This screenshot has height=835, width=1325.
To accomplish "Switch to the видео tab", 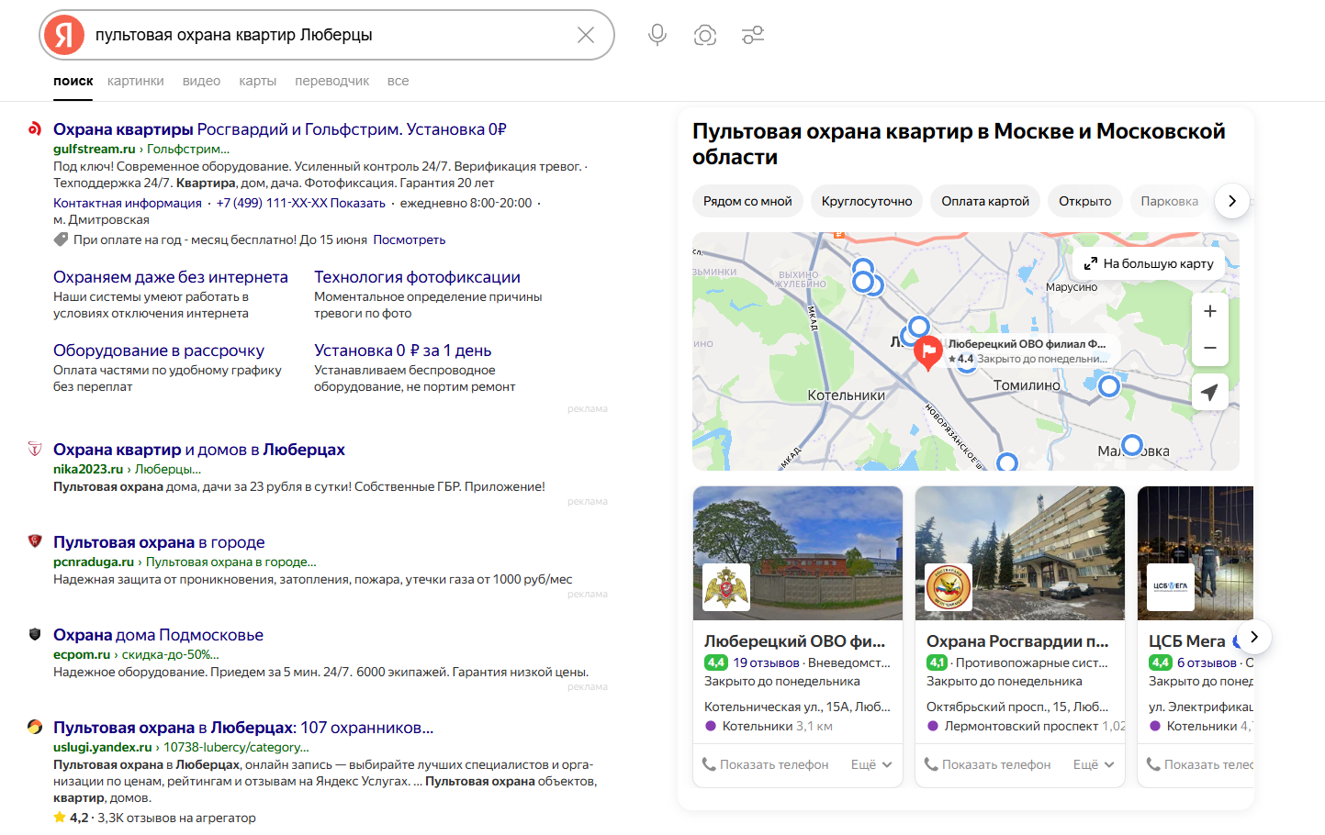I will [x=201, y=81].
